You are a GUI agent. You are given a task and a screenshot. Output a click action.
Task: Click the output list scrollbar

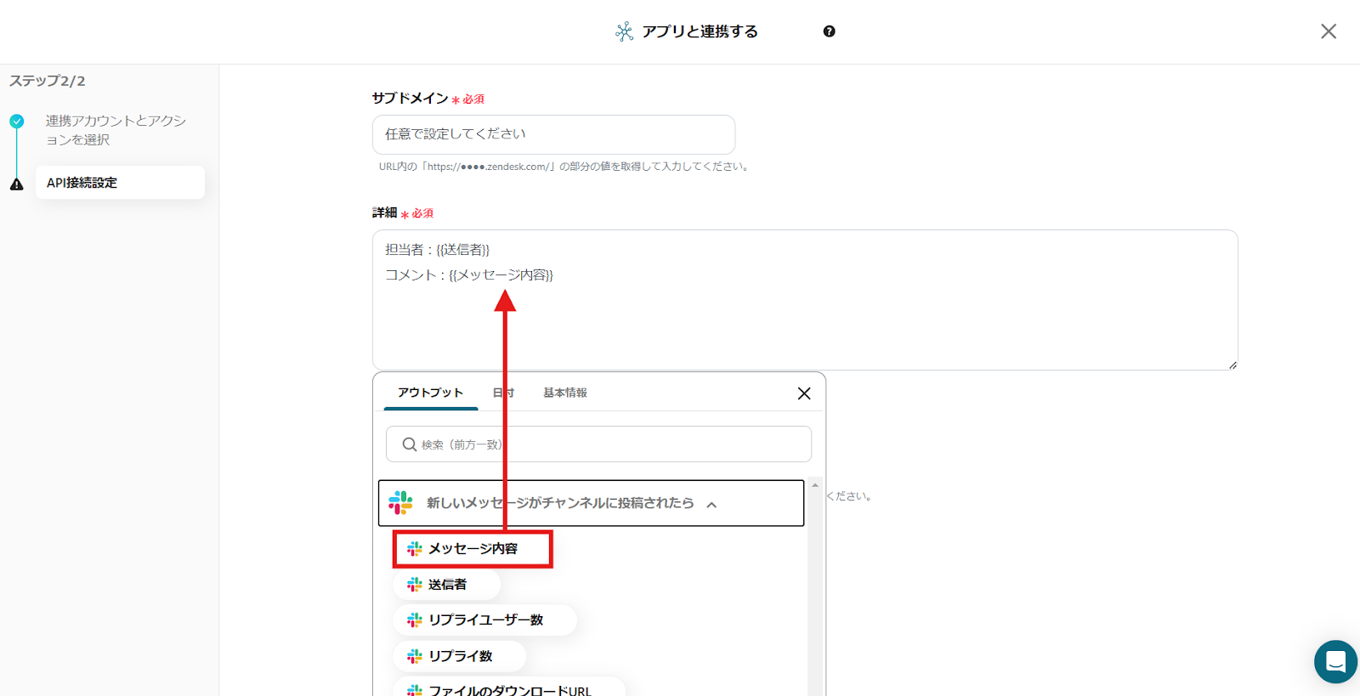click(x=815, y=586)
